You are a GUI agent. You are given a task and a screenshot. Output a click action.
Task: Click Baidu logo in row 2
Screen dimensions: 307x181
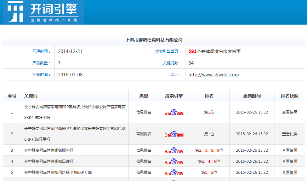tap(174, 134)
